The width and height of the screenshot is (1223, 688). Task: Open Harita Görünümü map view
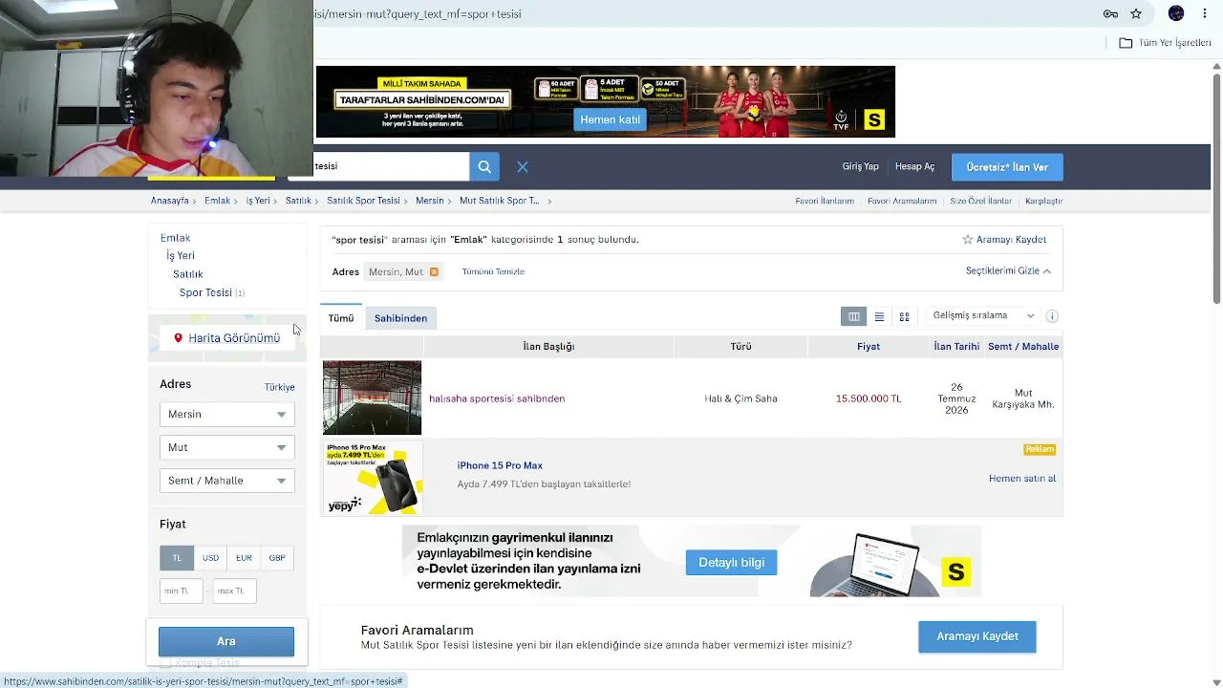[x=227, y=338]
